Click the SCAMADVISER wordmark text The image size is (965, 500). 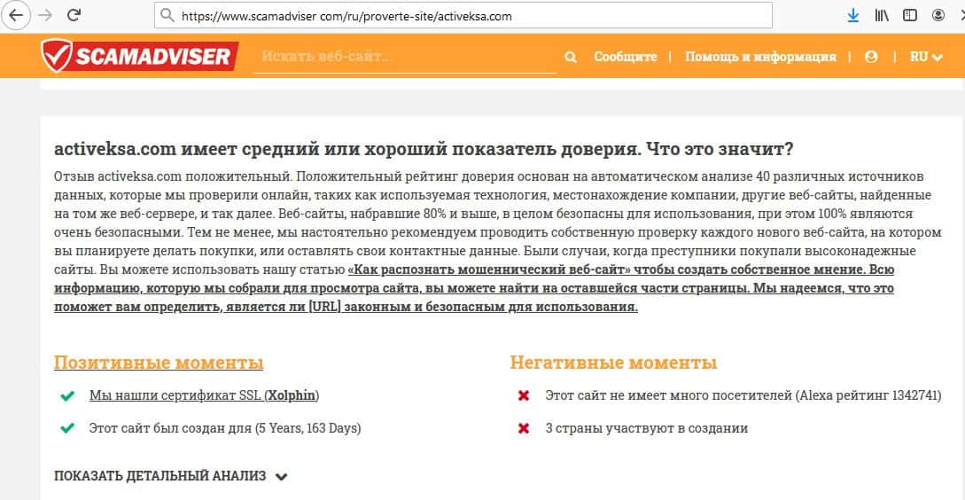pyautogui.click(x=154, y=58)
